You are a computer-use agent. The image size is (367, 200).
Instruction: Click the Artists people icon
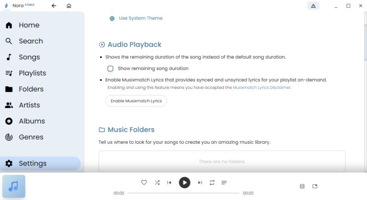pyautogui.click(x=9, y=105)
